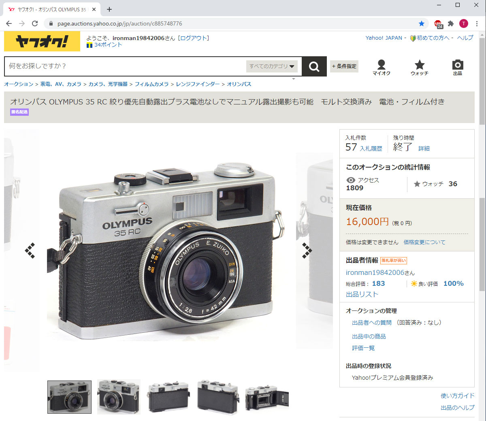Click the magnifier search button
Viewport: 486px width, 421px height.
[314, 66]
